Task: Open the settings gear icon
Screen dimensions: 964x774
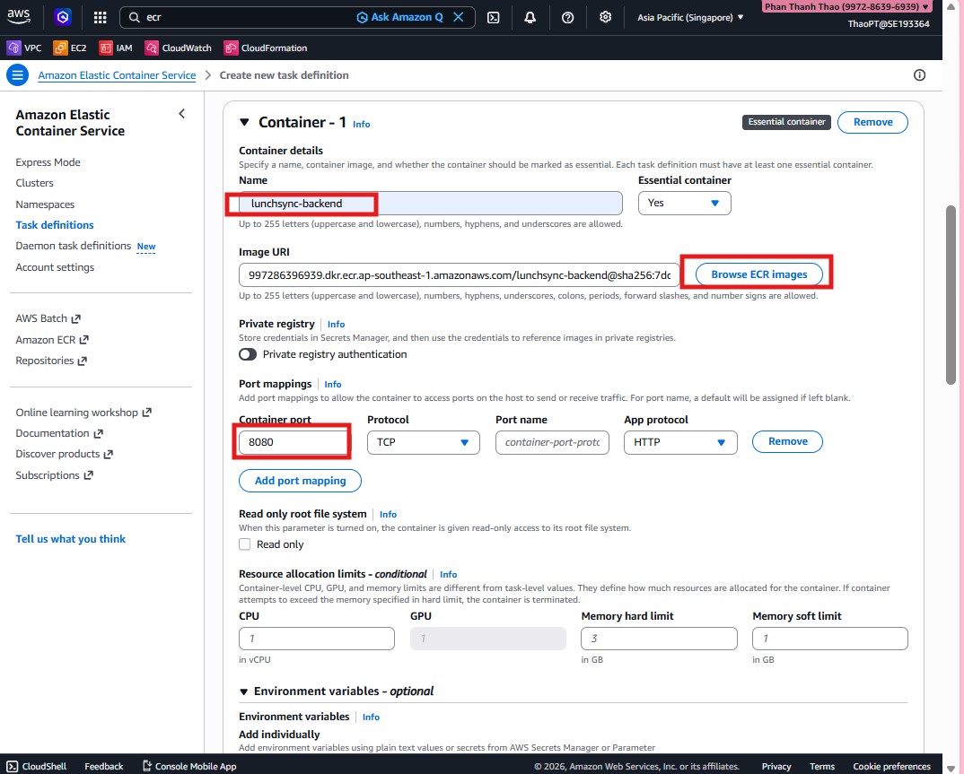Action: 605,16
